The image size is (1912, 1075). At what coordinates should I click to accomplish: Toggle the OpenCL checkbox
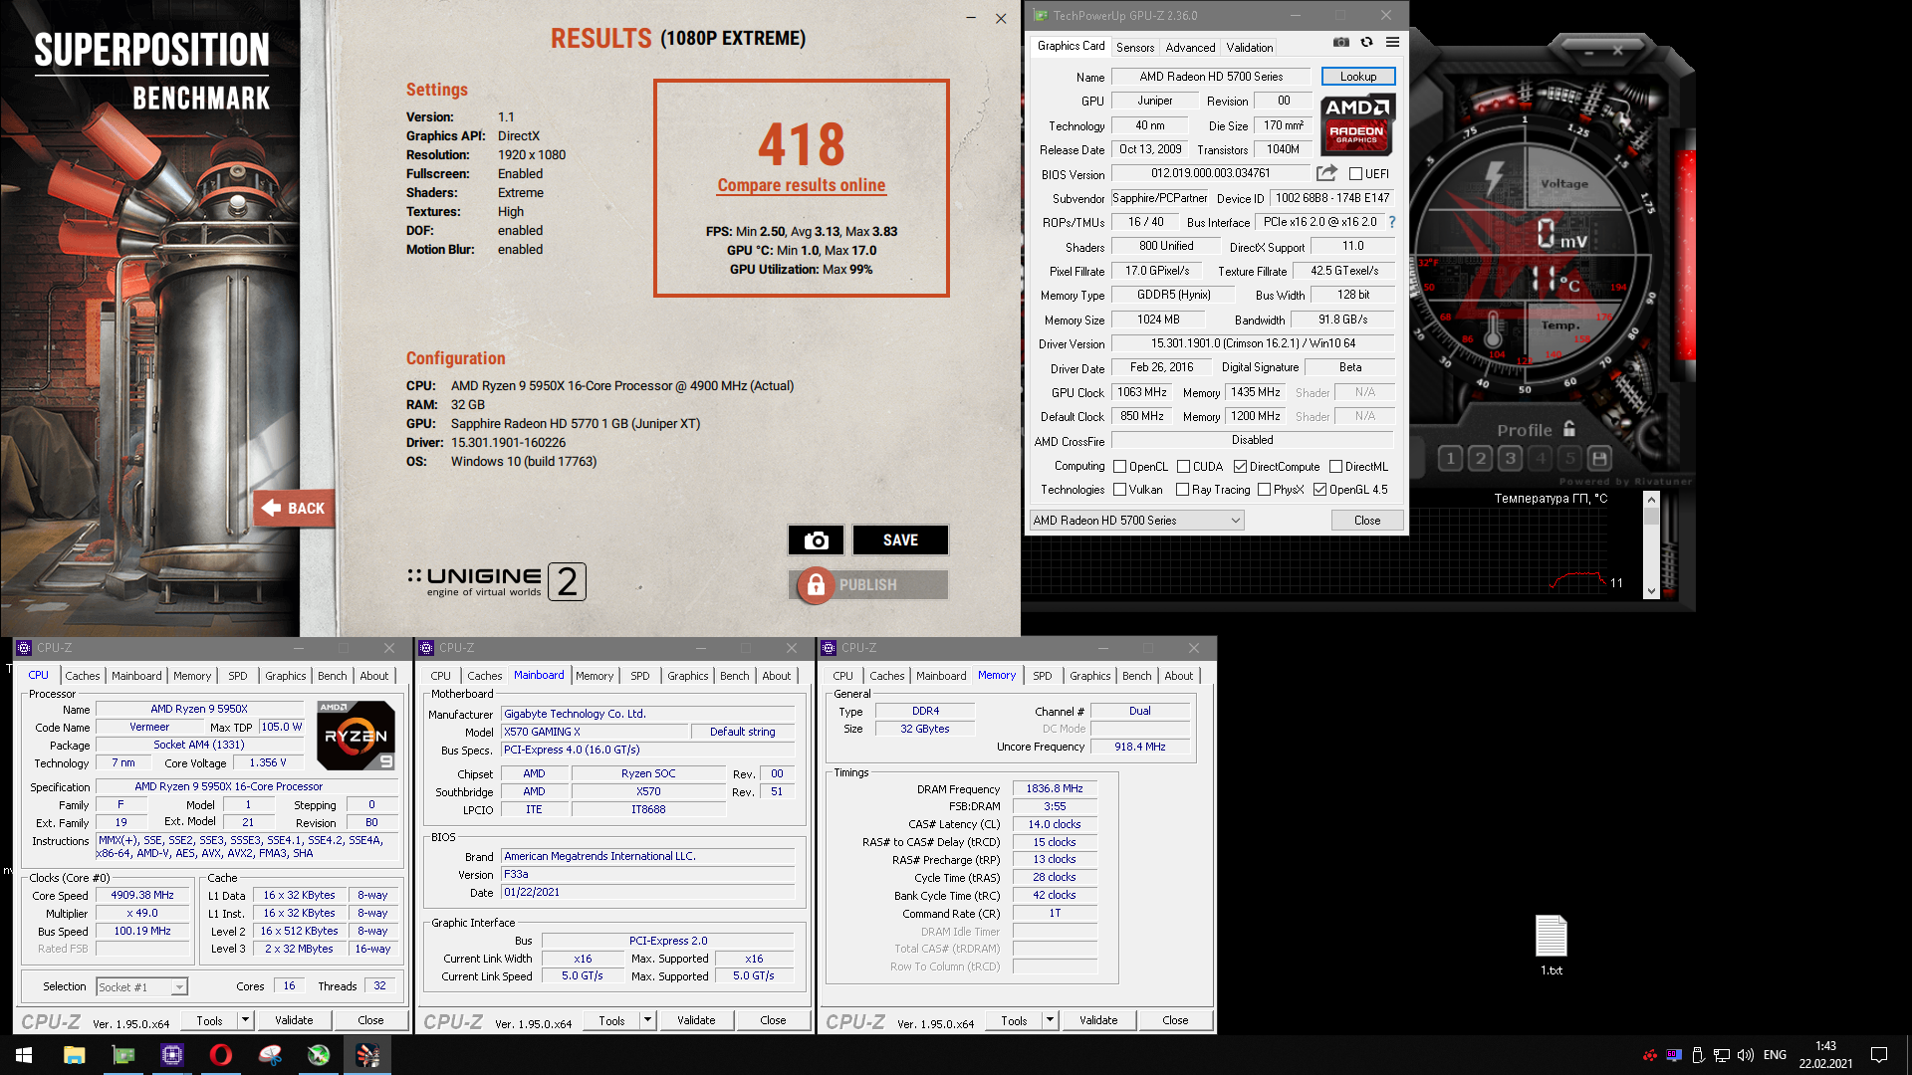(x=1119, y=467)
